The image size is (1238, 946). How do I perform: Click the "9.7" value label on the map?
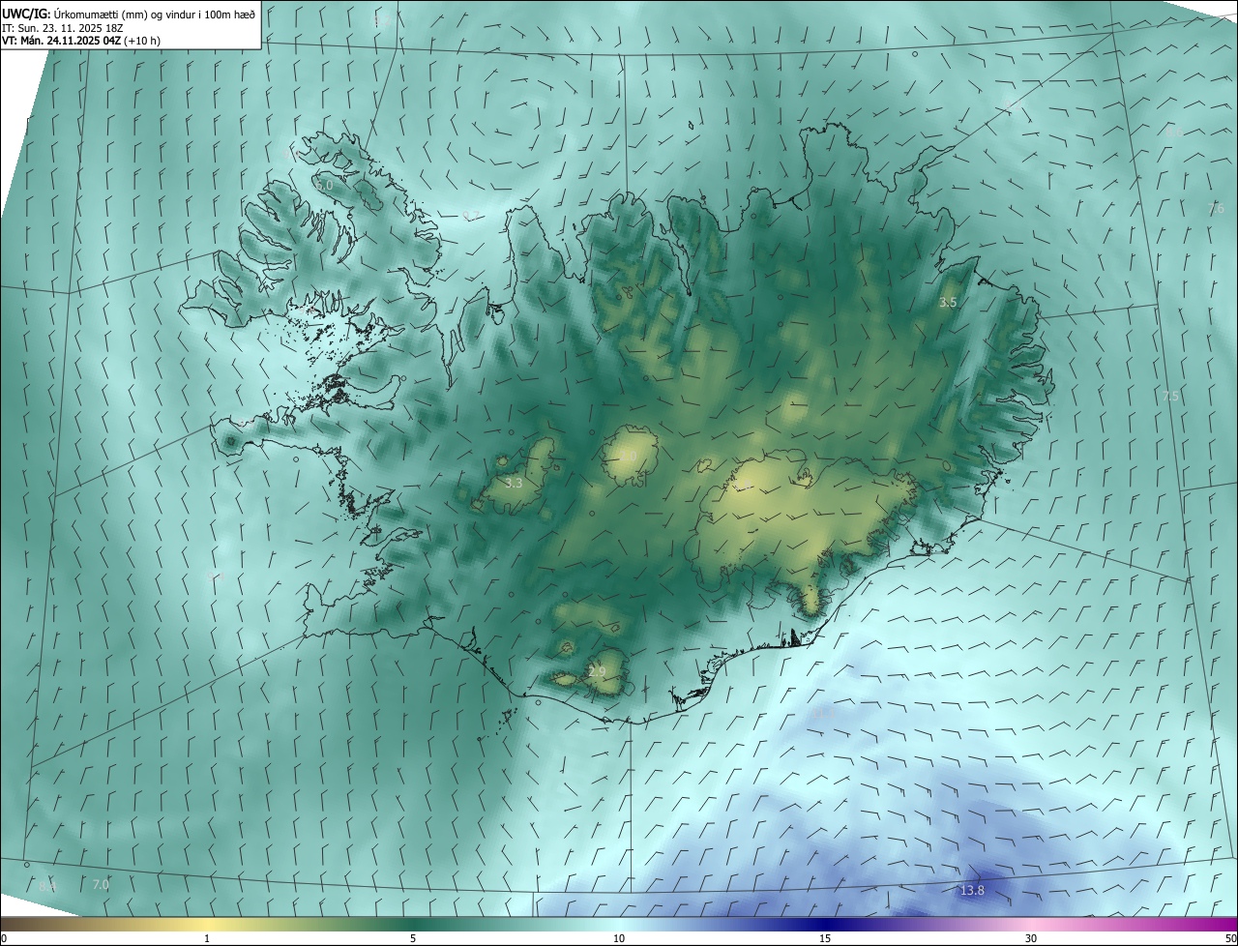(471, 216)
